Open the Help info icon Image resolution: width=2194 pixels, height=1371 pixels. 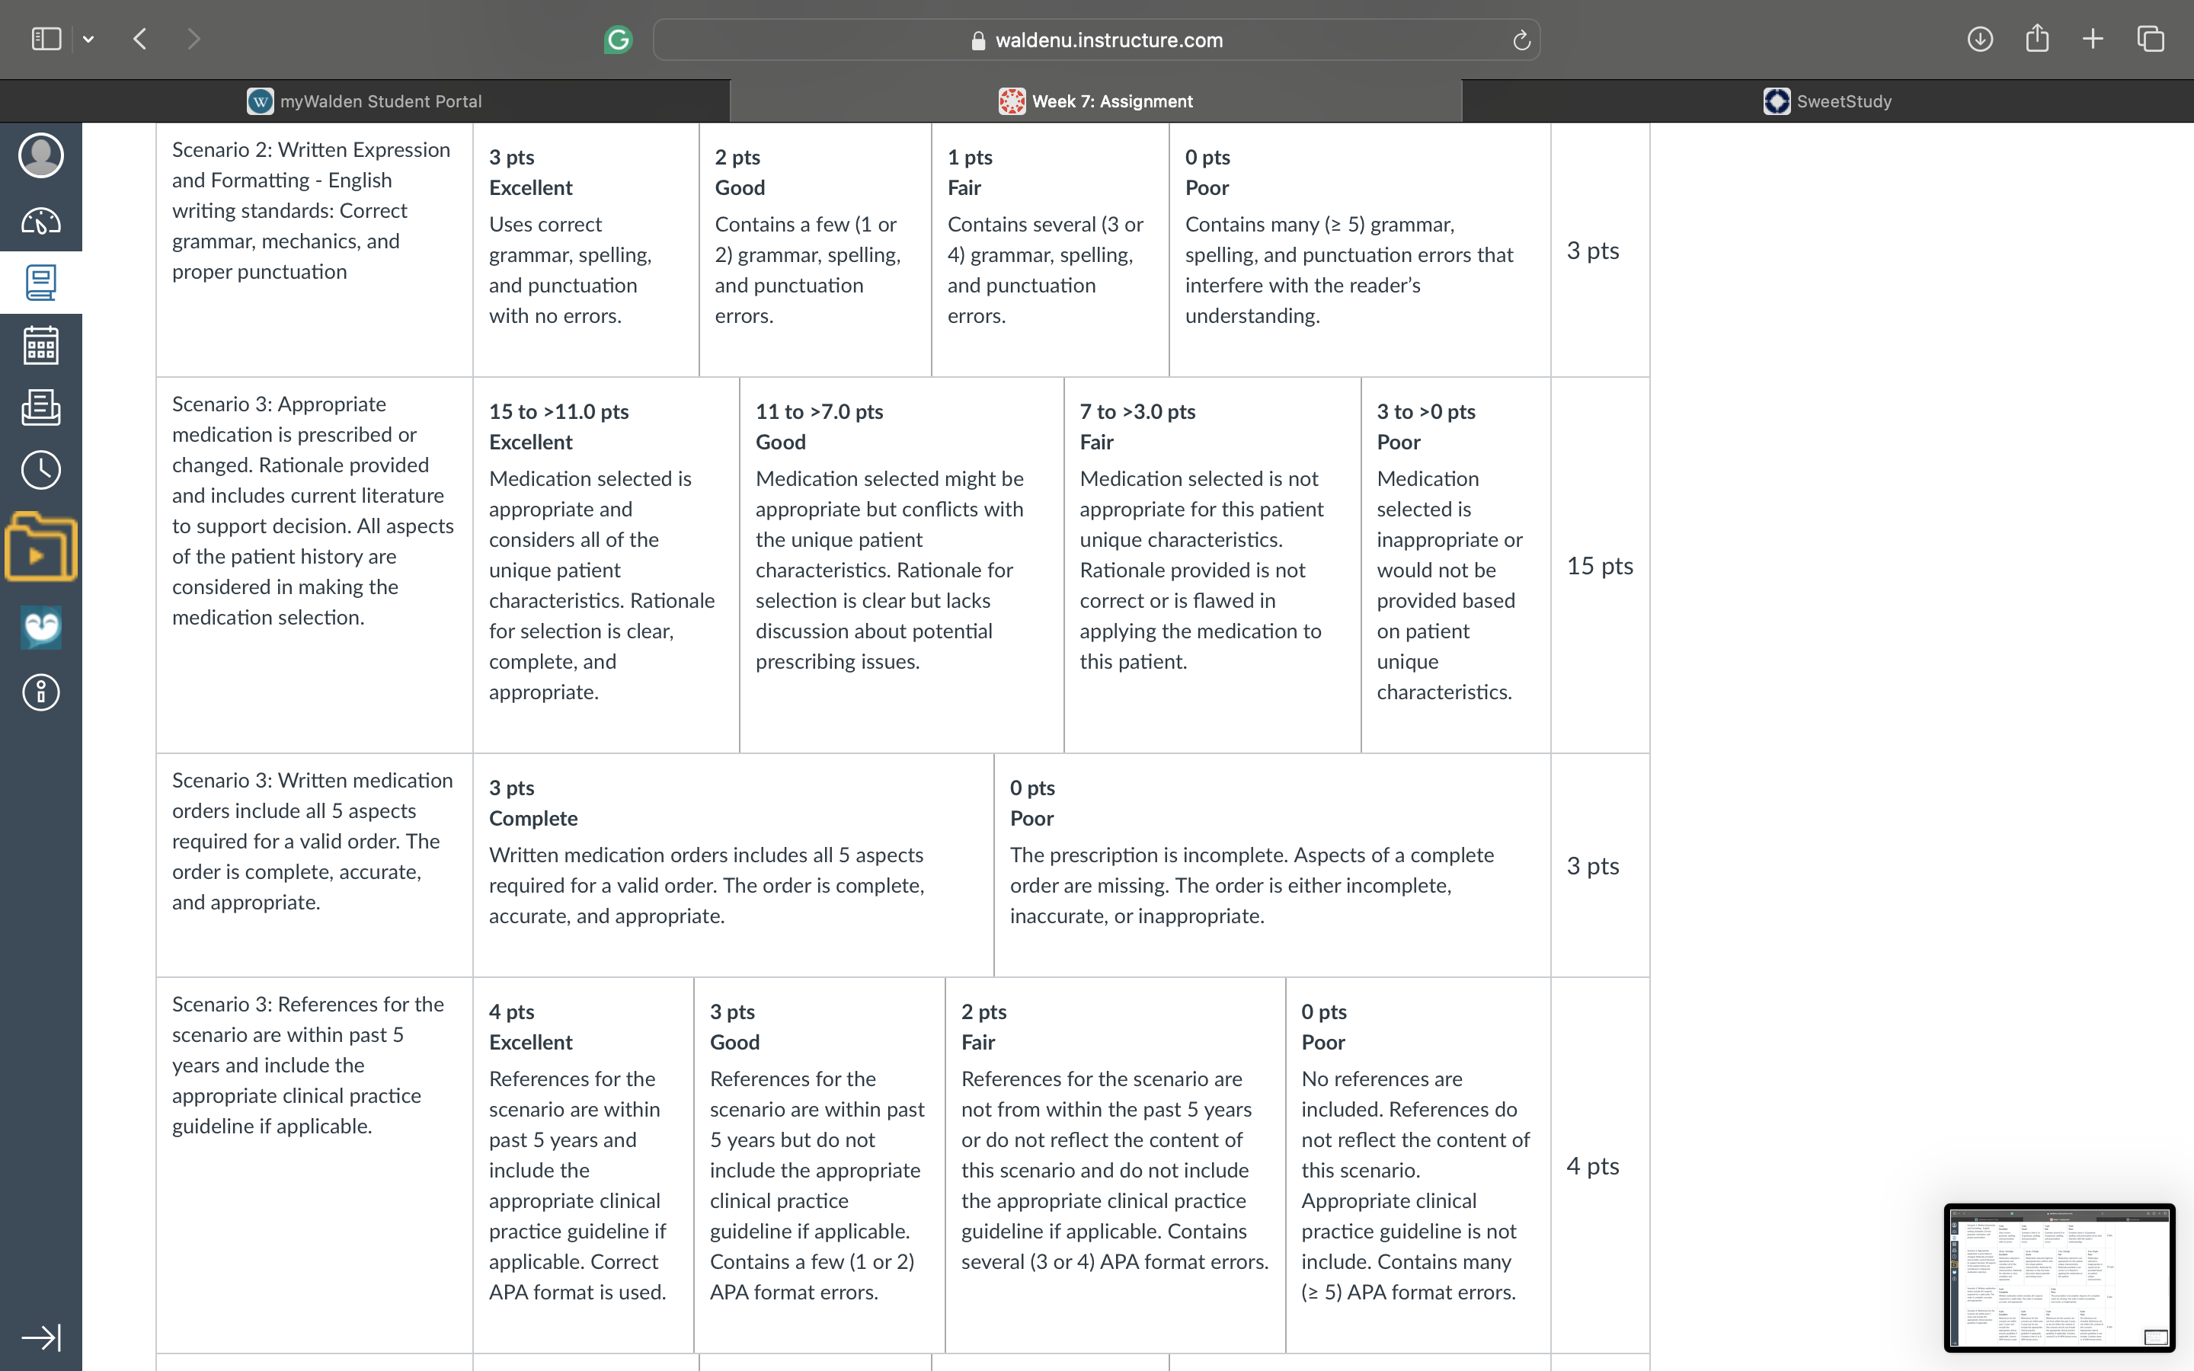[x=41, y=693]
